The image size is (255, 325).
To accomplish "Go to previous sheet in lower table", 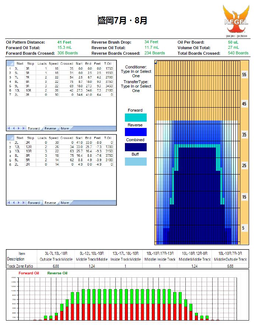I will [x=14, y=203].
